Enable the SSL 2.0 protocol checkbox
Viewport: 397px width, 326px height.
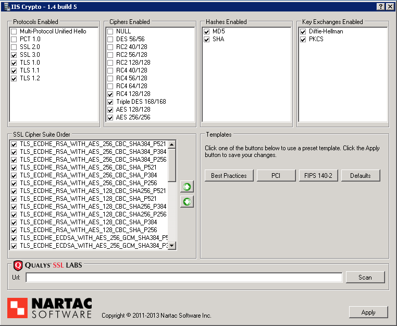14,47
